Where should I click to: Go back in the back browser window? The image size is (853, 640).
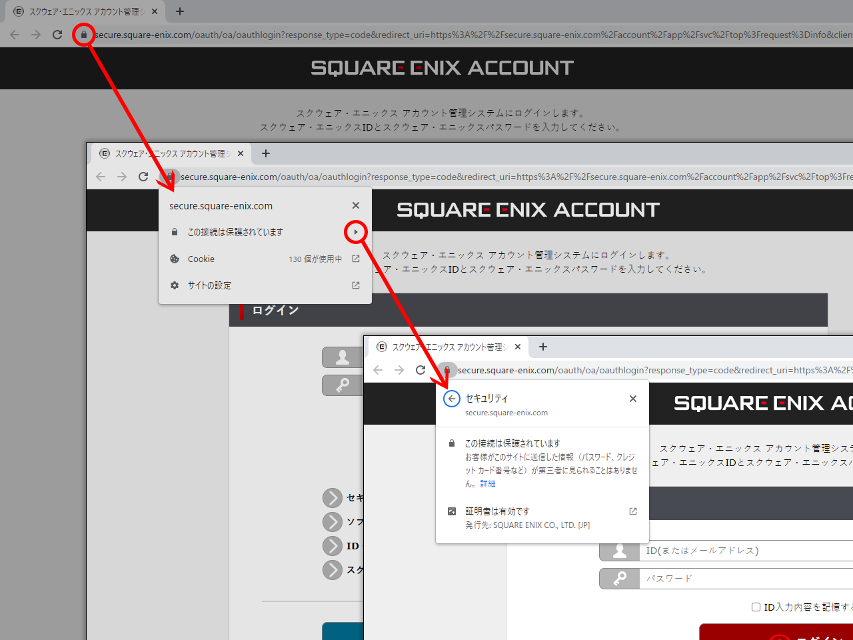(15, 35)
